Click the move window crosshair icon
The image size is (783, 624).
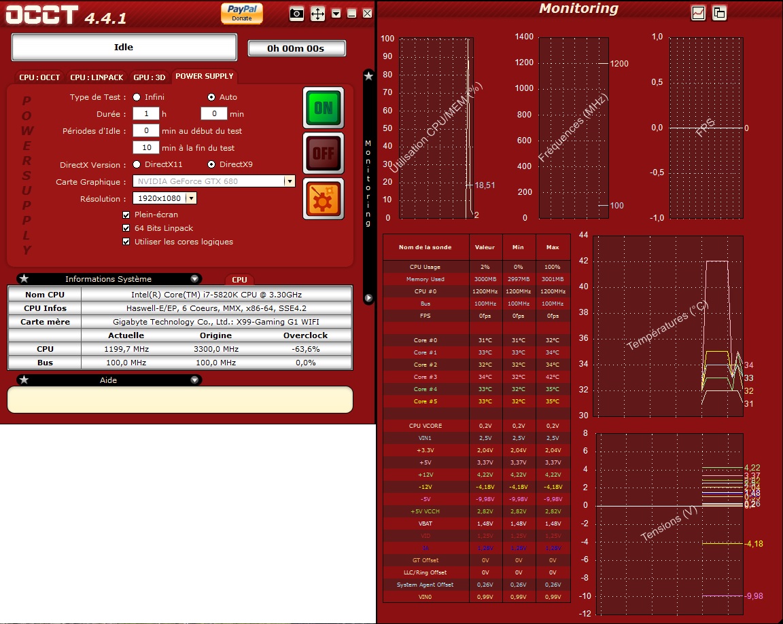[317, 14]
